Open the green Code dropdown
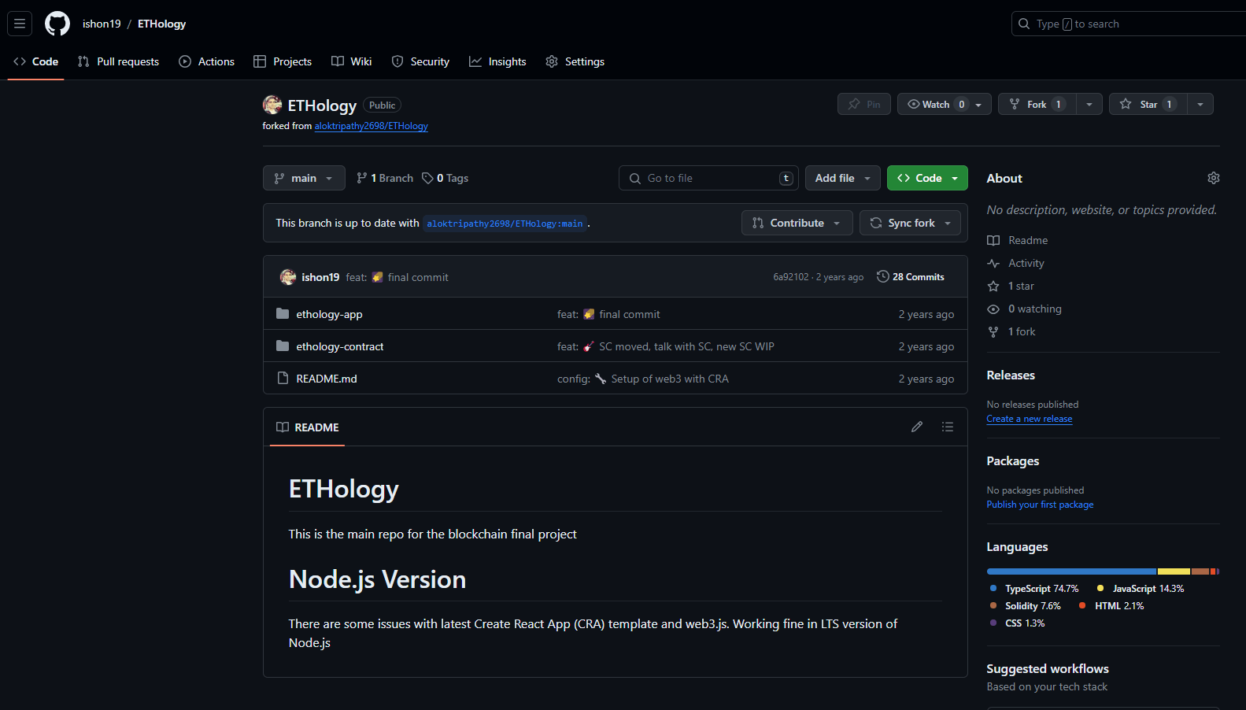Viewport: 1246px width, 710px height. pos(927,178)
